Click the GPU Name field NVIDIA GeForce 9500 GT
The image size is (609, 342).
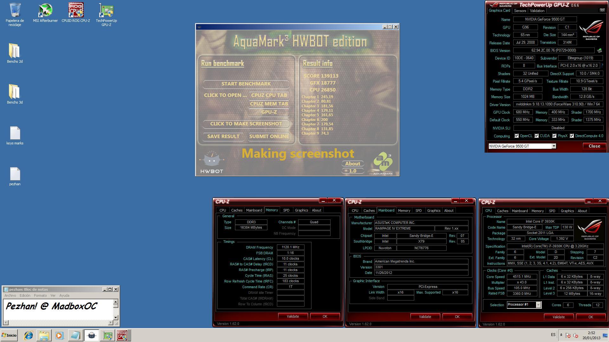pos(545,19)
